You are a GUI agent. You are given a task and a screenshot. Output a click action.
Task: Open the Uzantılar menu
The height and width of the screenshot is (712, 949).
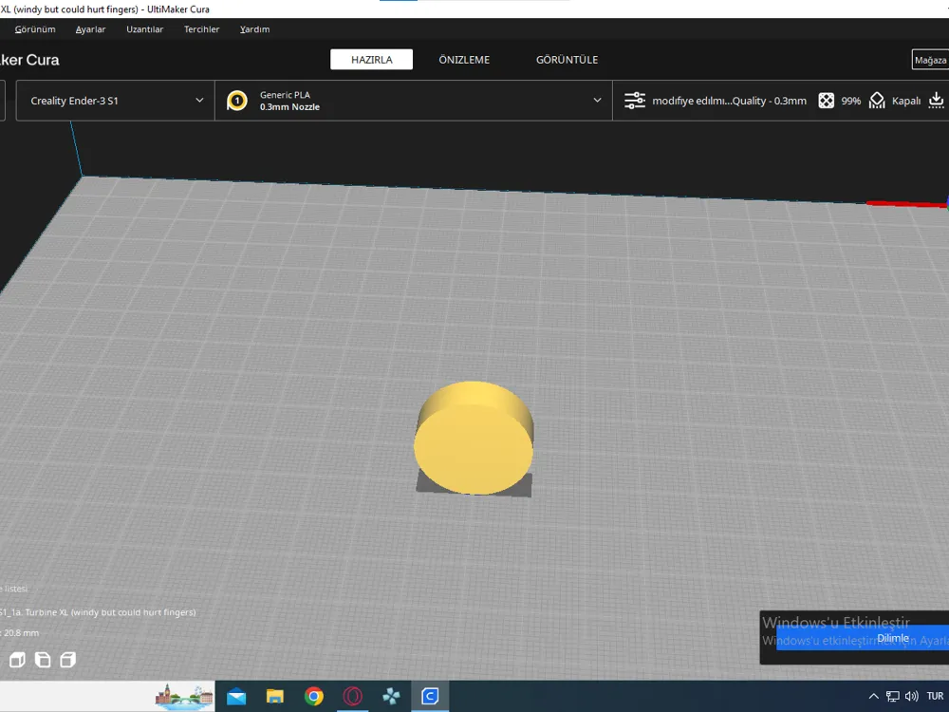(x=144, y=29)
